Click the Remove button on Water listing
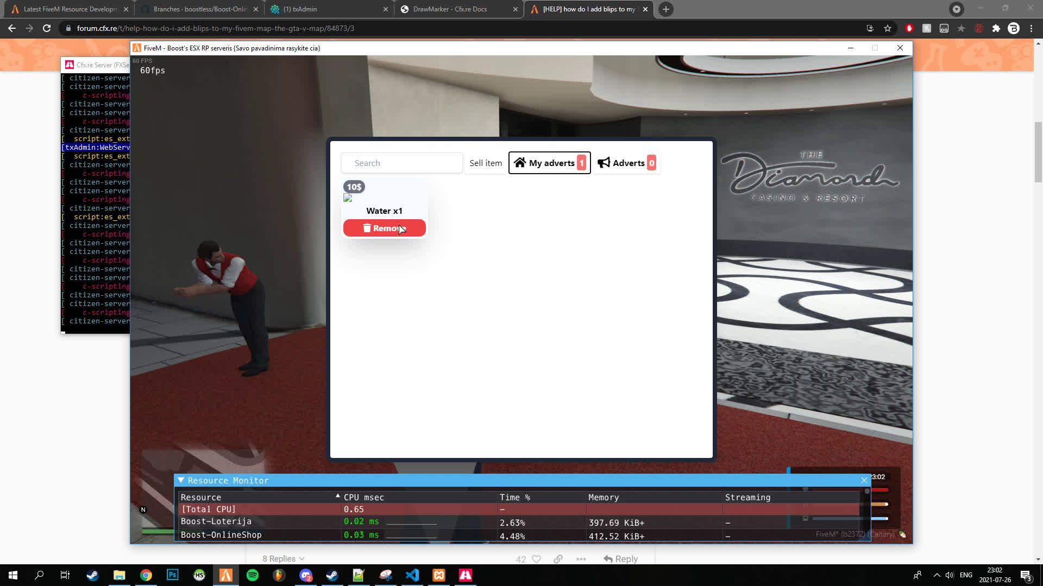The image size is (1043, 586). click(385, 227)
